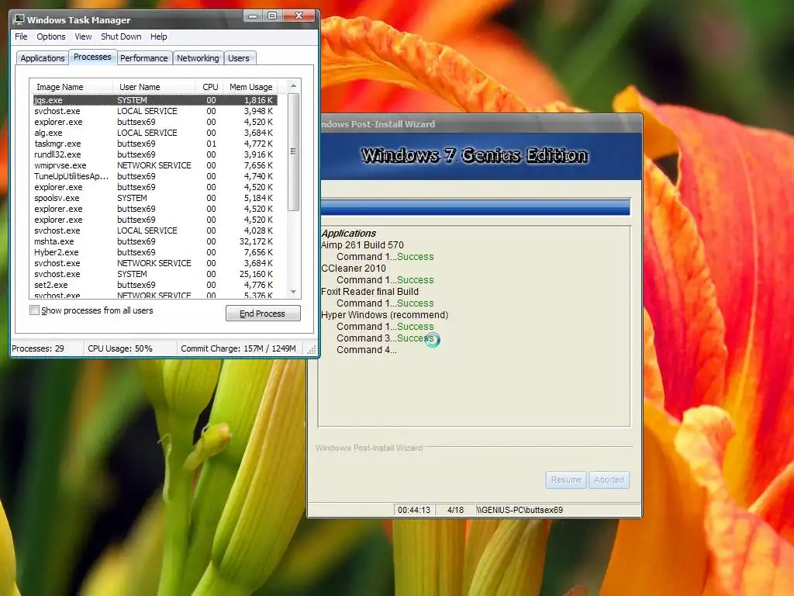Click the Foxit Reader final Build entry

click(370, 292)
